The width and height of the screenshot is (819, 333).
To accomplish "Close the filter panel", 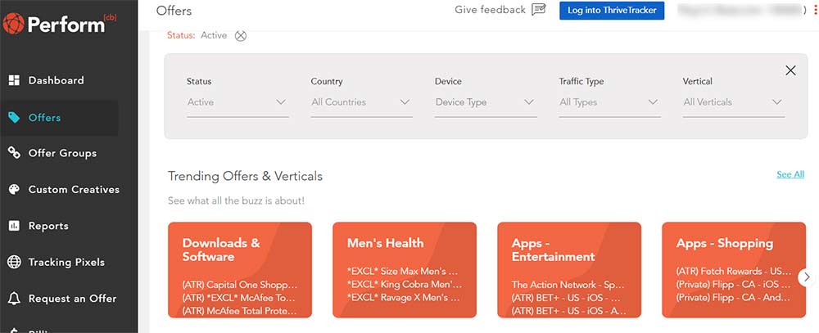I will 790,70.
